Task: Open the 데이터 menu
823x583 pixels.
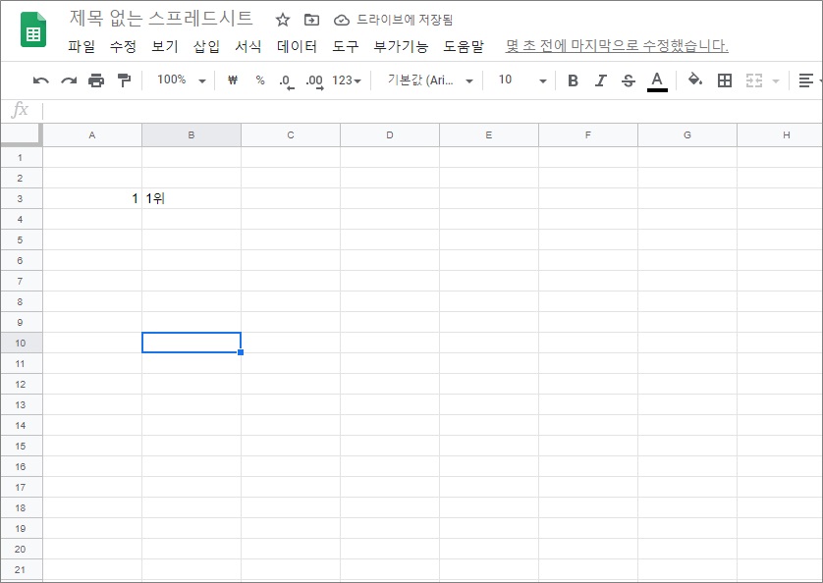Action: [x=297, y=46]
